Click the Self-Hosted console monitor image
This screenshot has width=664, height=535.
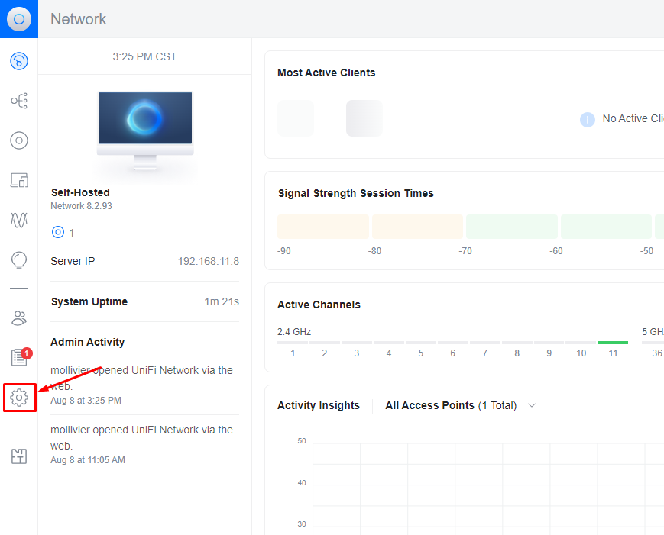tap(145, 131)
